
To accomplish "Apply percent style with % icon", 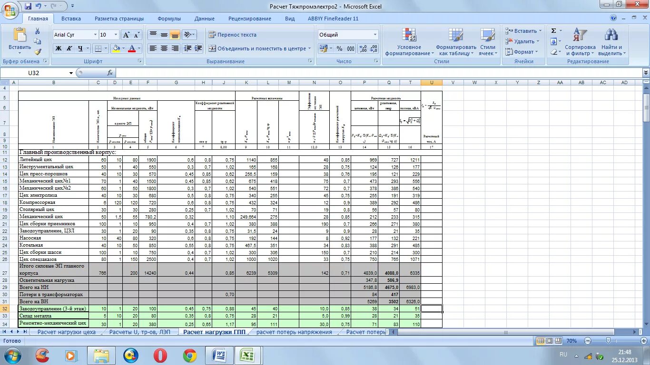I will point(339,48).
